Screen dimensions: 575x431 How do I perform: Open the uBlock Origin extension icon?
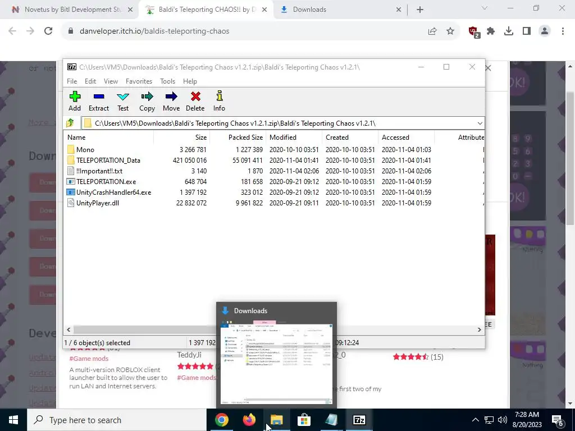[474, 32]
